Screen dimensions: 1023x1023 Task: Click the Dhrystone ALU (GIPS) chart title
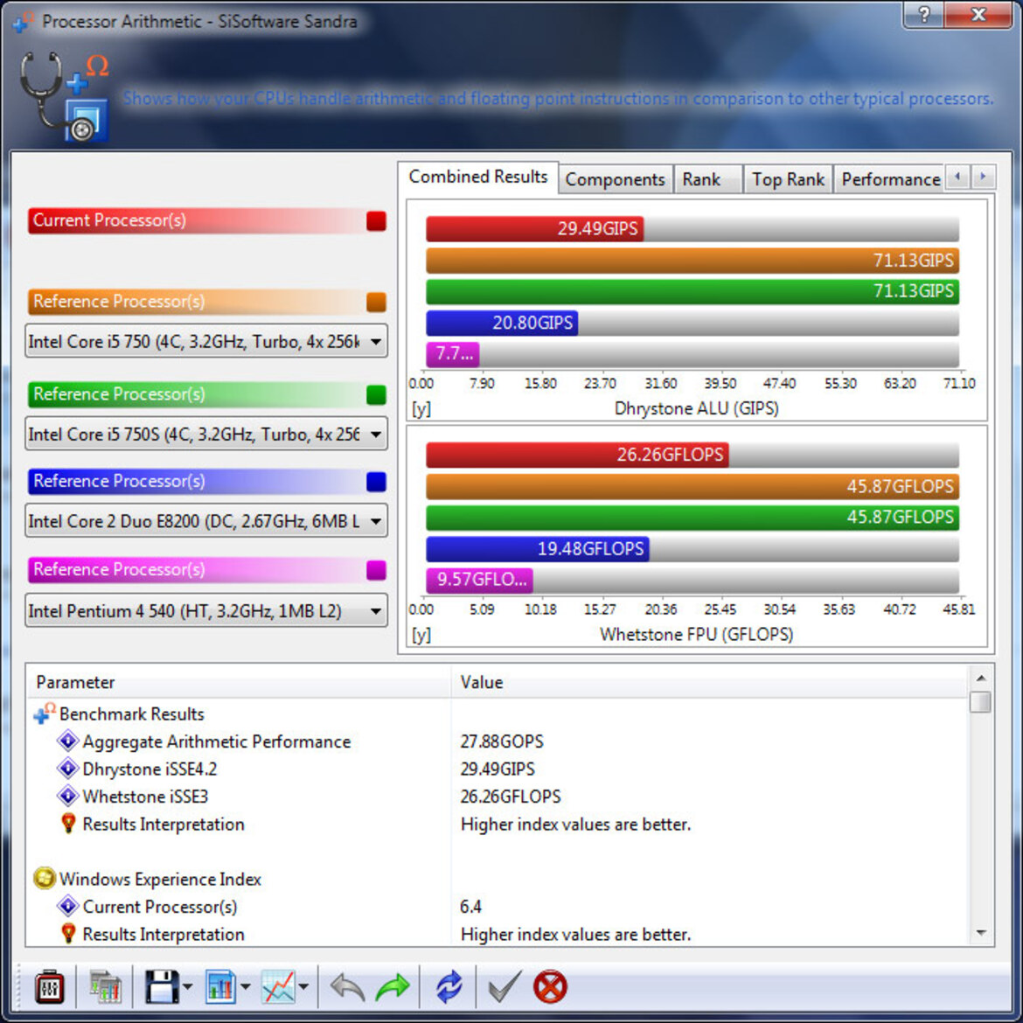(696, 408)
